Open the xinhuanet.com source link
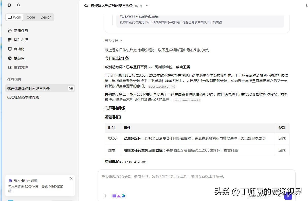The width and height of the screenshot is (308, 201). [187, 100]
